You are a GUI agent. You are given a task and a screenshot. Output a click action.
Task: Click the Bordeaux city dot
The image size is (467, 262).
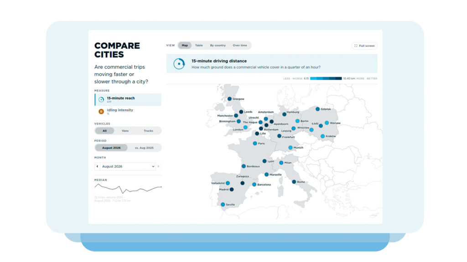(244, 166)
